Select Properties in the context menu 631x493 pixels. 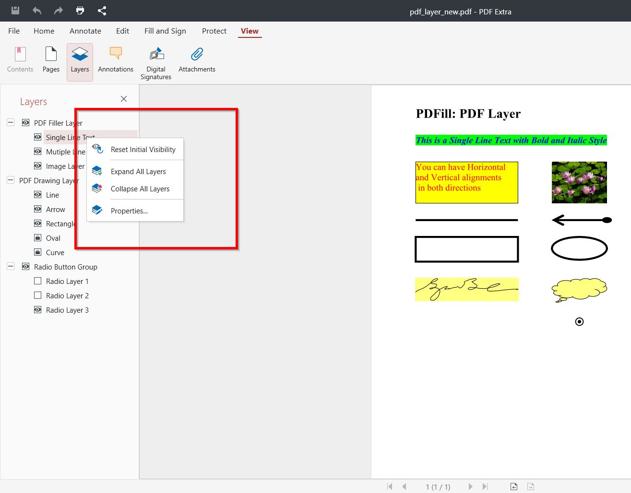click(129, 211)
